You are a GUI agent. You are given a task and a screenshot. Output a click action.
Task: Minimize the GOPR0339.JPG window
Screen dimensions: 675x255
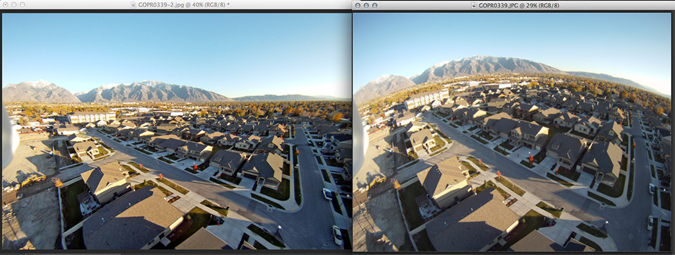(x=367, y=5)
